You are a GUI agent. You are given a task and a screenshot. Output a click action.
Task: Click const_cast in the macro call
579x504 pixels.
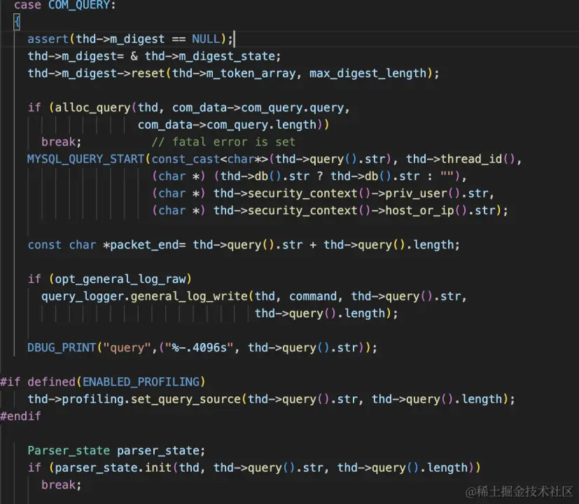(186, 159)
